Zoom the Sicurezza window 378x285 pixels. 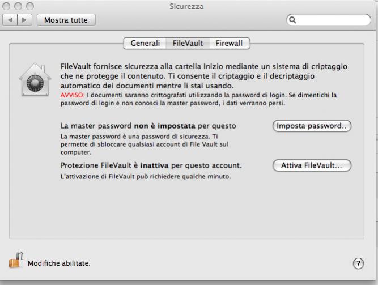point(30,6)
